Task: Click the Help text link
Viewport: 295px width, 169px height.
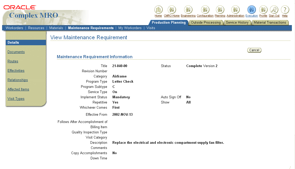Action: pyautogui.click(x=285, y=16)
